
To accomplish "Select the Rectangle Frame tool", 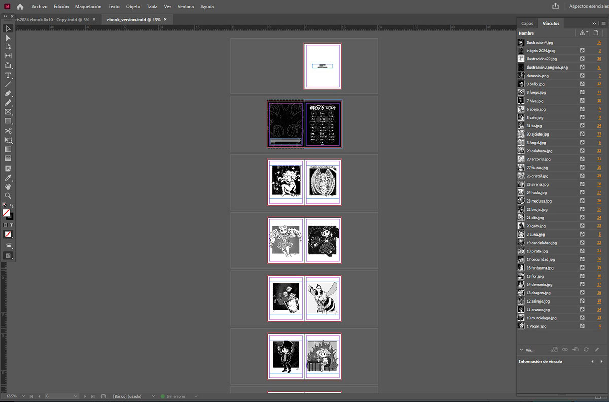I will click(x=8, y=112).
